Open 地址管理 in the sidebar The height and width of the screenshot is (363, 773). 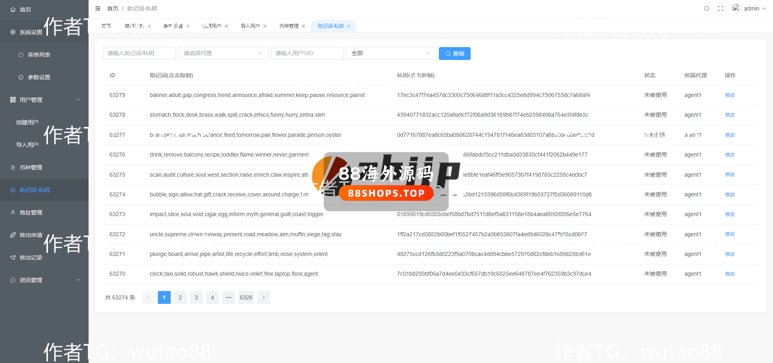(31, 212)
